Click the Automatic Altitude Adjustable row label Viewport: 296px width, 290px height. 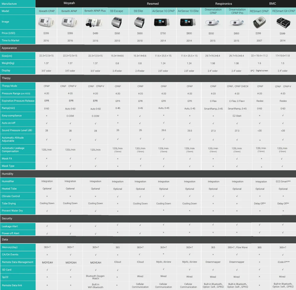point(13,139)
